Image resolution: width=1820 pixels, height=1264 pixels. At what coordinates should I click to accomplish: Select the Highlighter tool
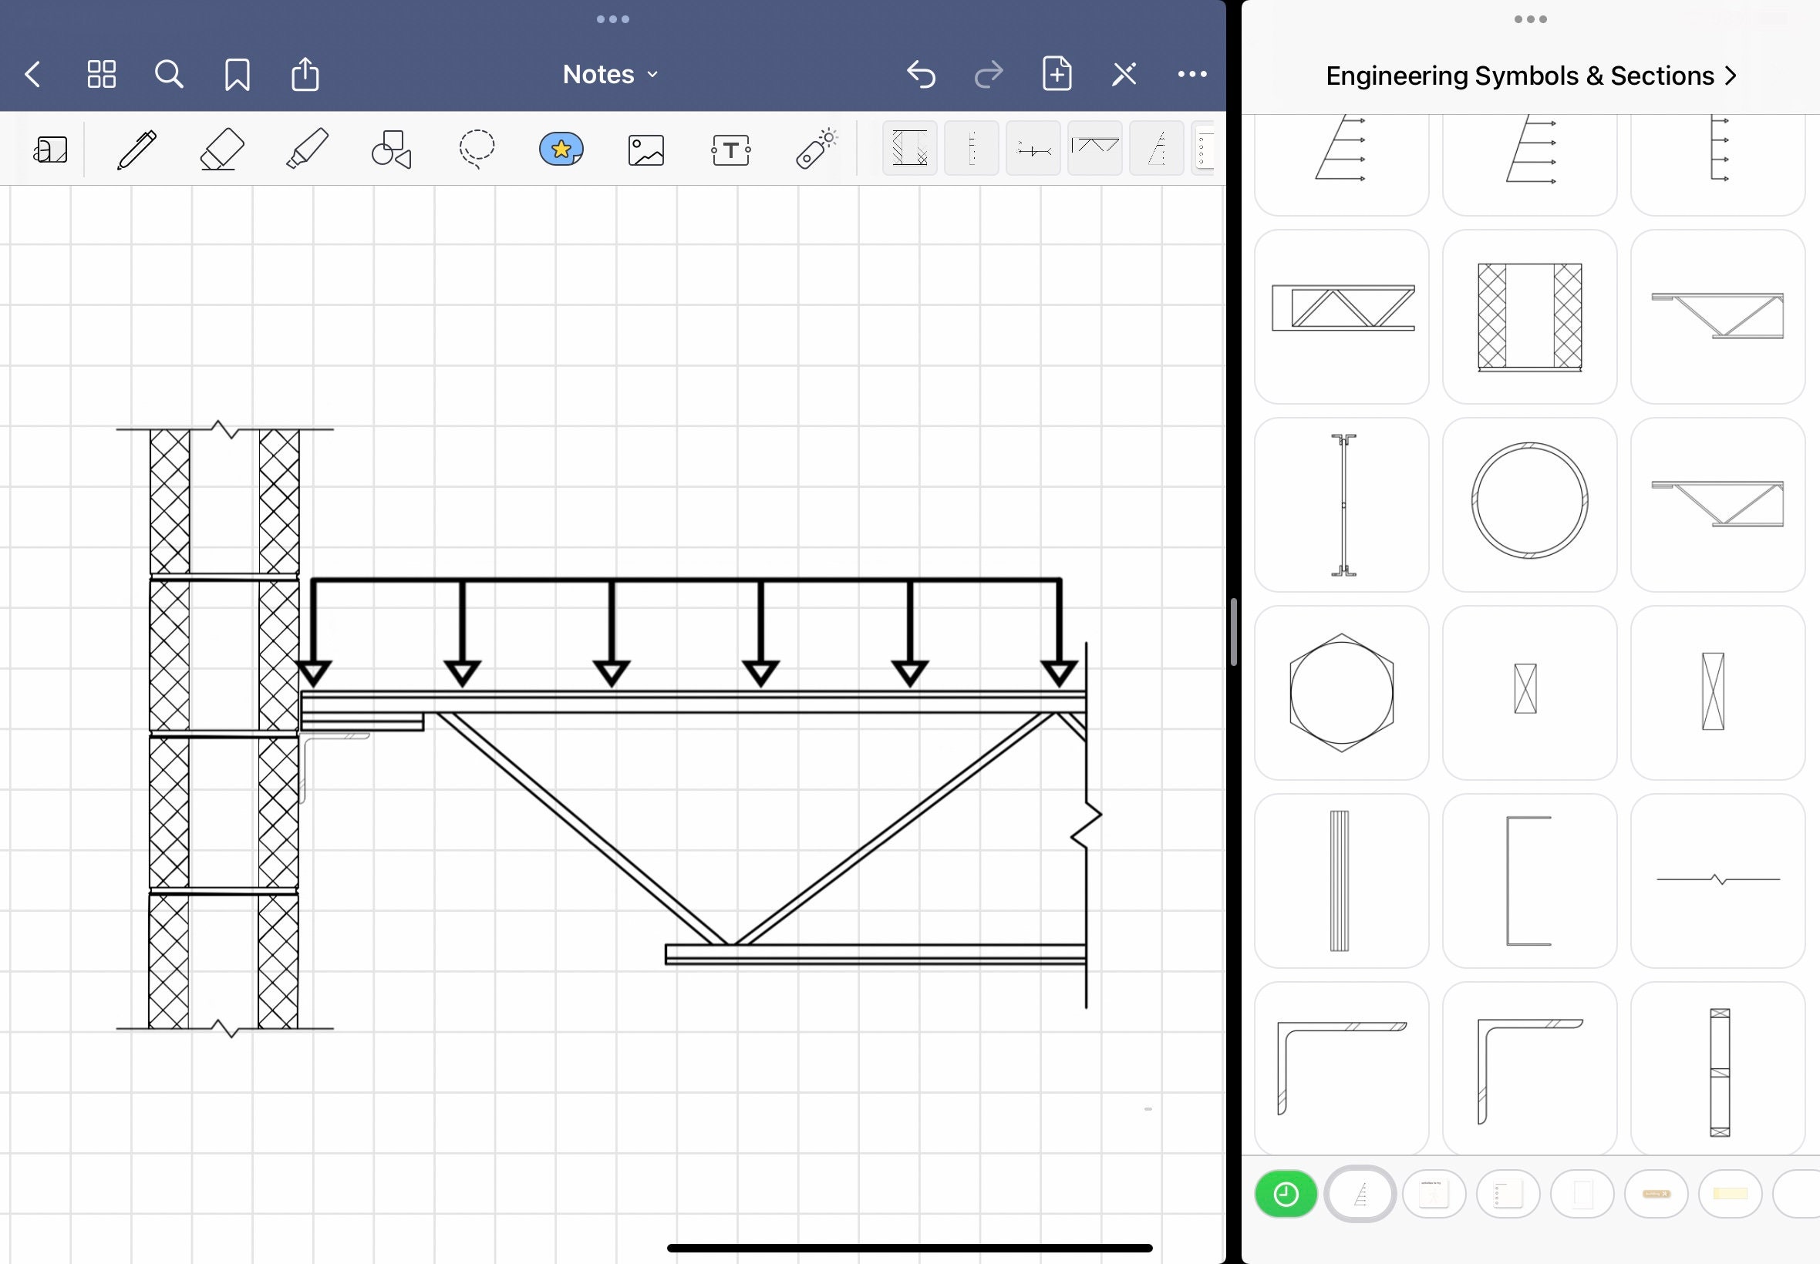tap(307, 149)
